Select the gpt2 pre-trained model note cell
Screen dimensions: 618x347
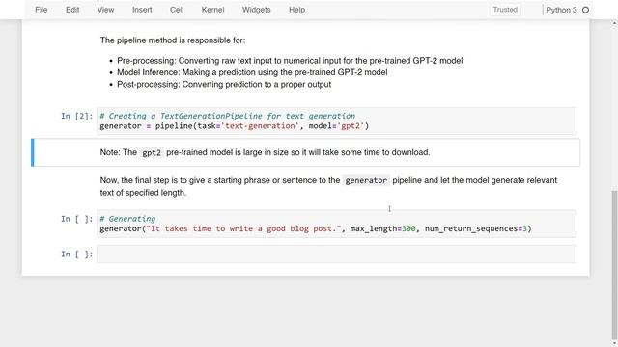(x=305, y=152)
